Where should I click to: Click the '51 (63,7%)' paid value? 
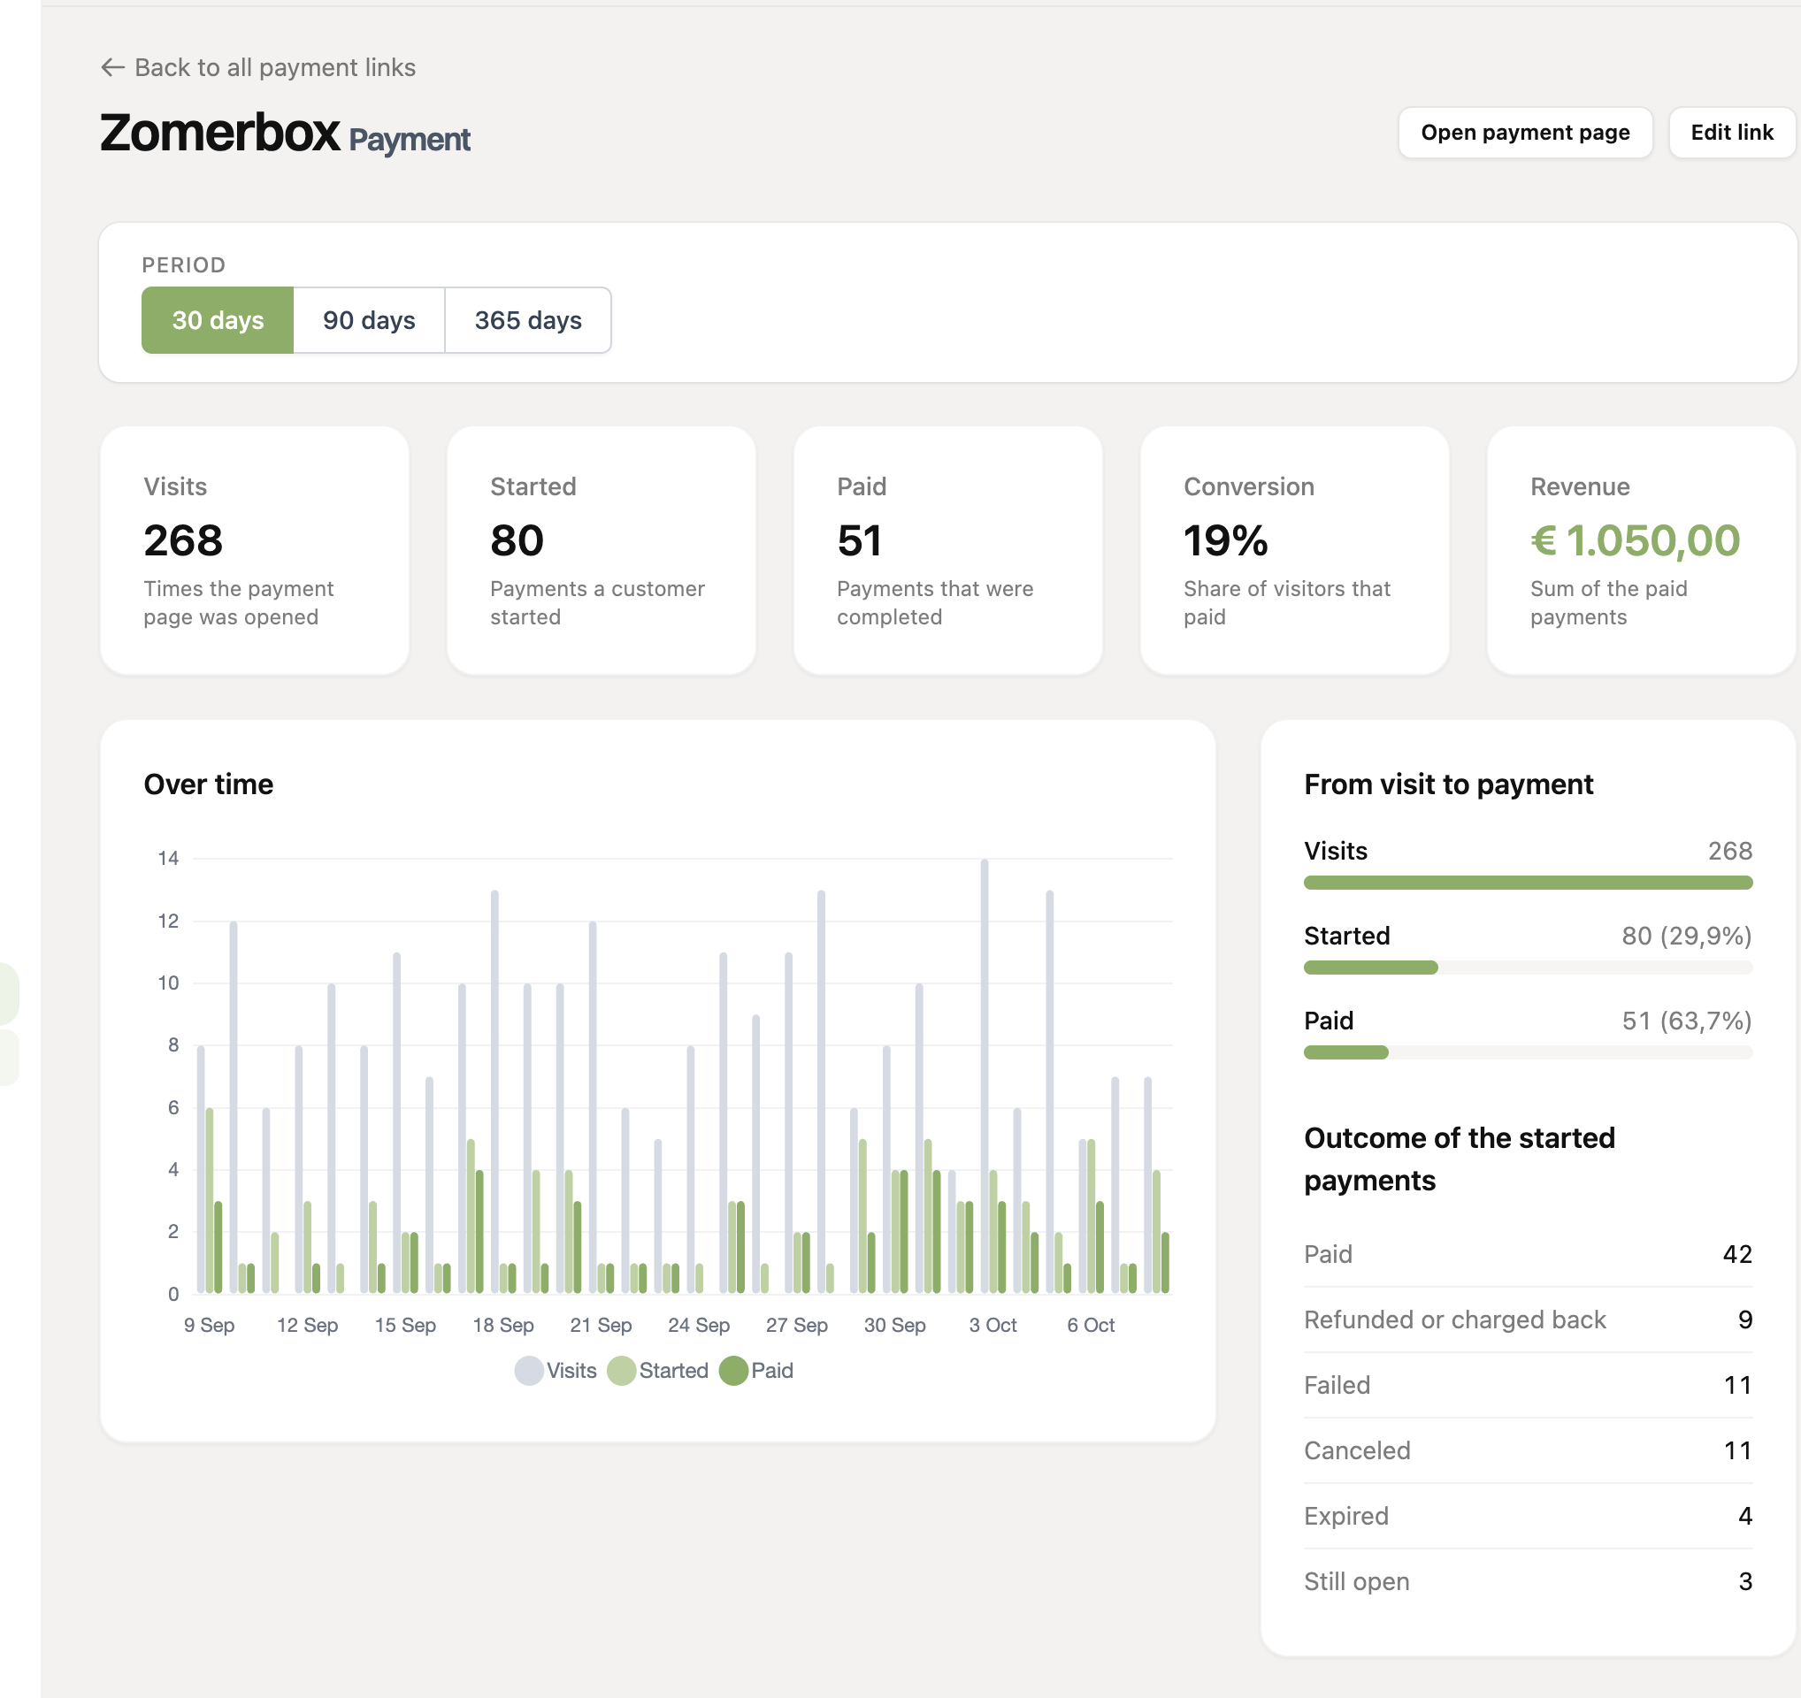pyautogui.click(x=1686, y=1021)
